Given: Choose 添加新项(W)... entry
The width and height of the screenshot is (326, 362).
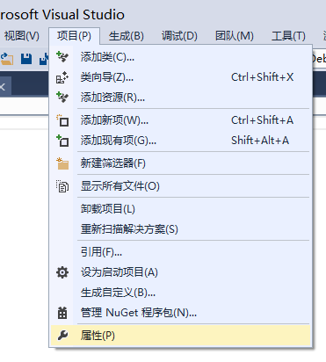Looking at the screenshot, I should [x=180, y=120].
